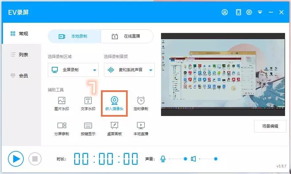This screenshot has height=174, width=291.
Task: Open the 本地直播 tool
Action: click(x=141, y=129)
